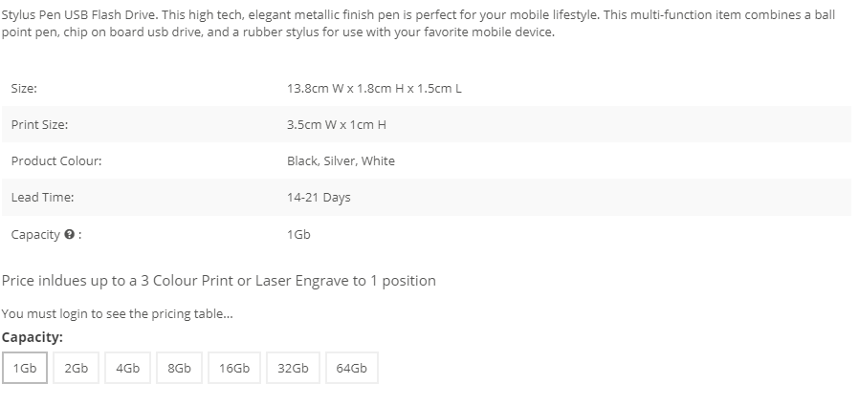Switch capacity to 16Gb
859x405 pixels.
(x=234, y=368)
